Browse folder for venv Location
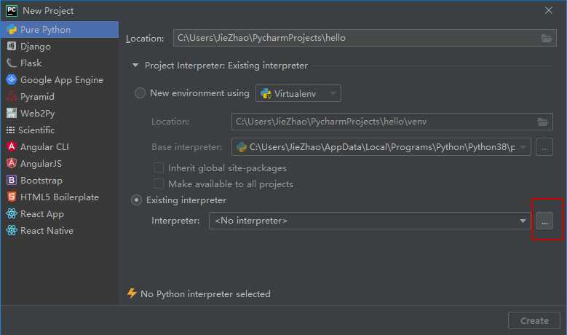Screen dimensions: 567x335 tap(543, 122)
